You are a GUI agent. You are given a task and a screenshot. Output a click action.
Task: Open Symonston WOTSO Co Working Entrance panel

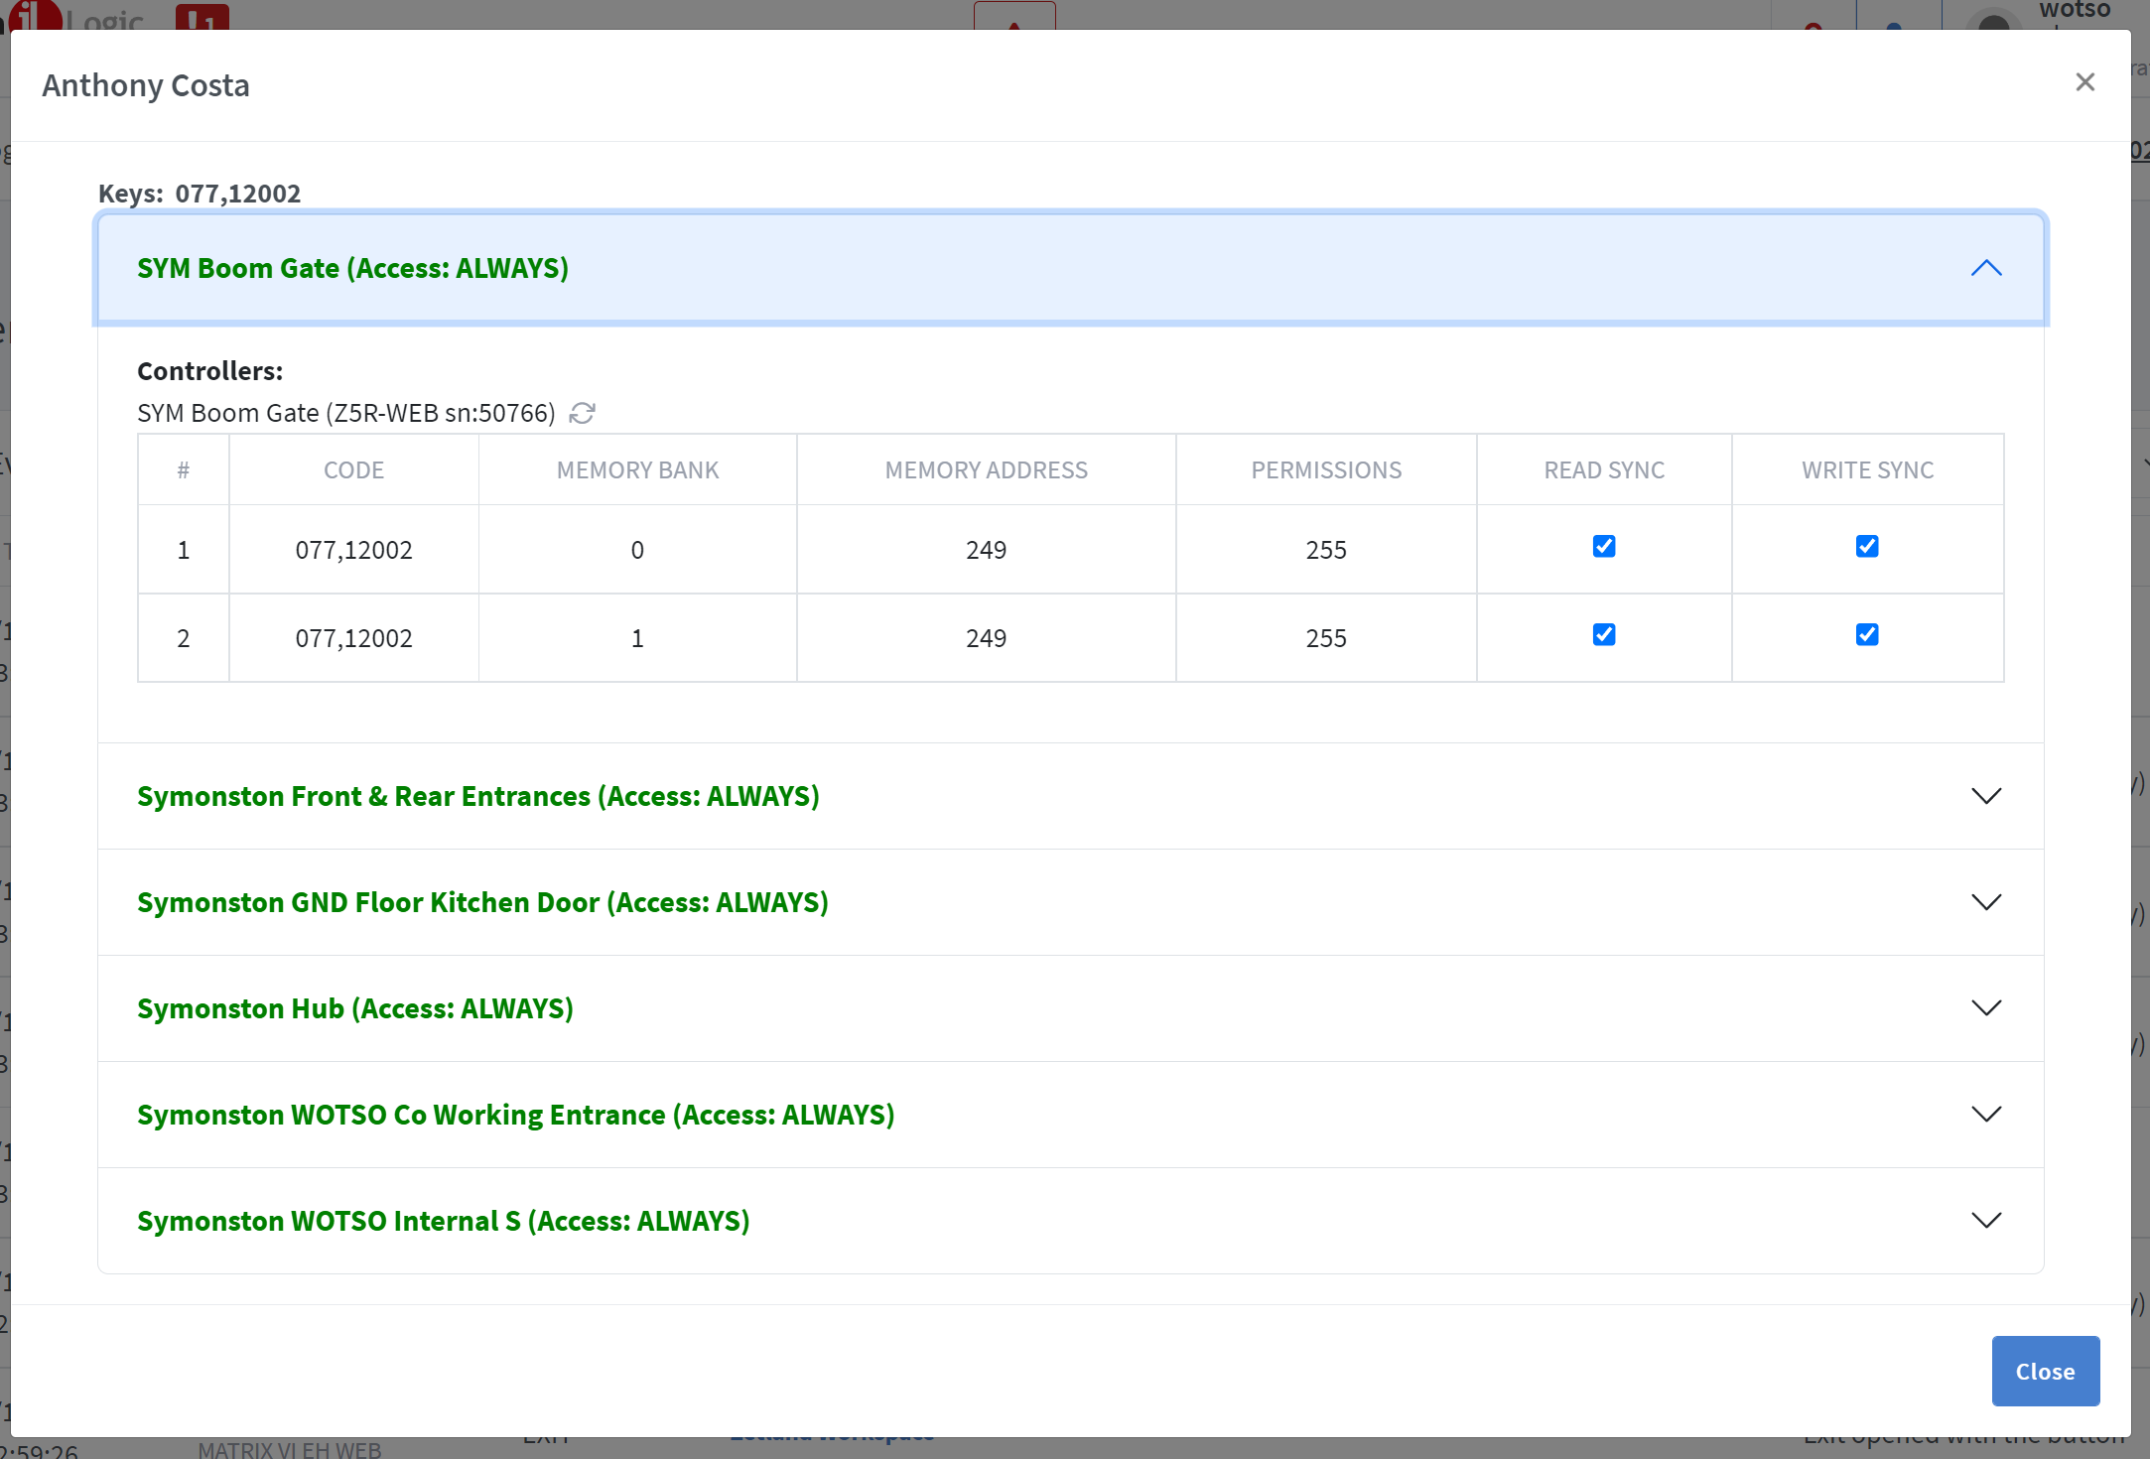pos(515,1115)
